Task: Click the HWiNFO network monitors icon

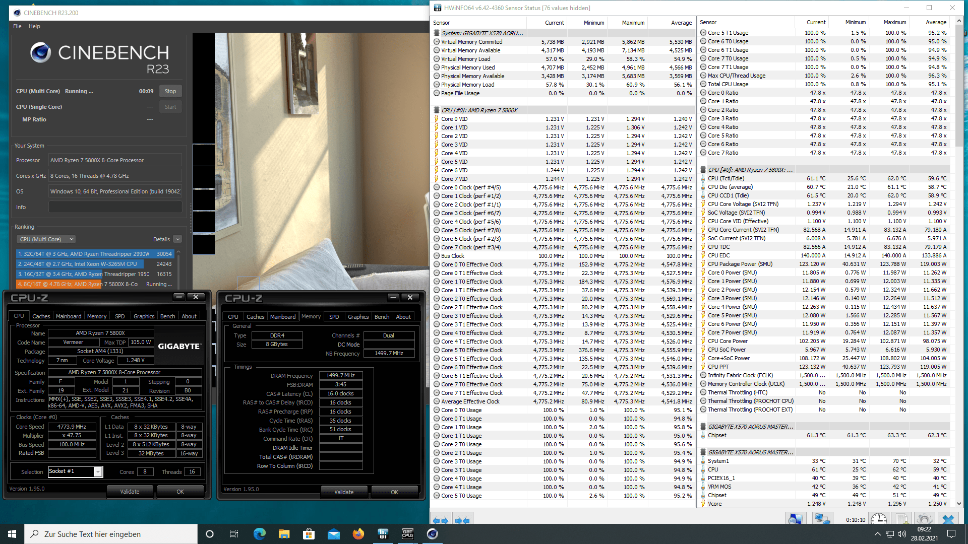Action: point(822,519)
